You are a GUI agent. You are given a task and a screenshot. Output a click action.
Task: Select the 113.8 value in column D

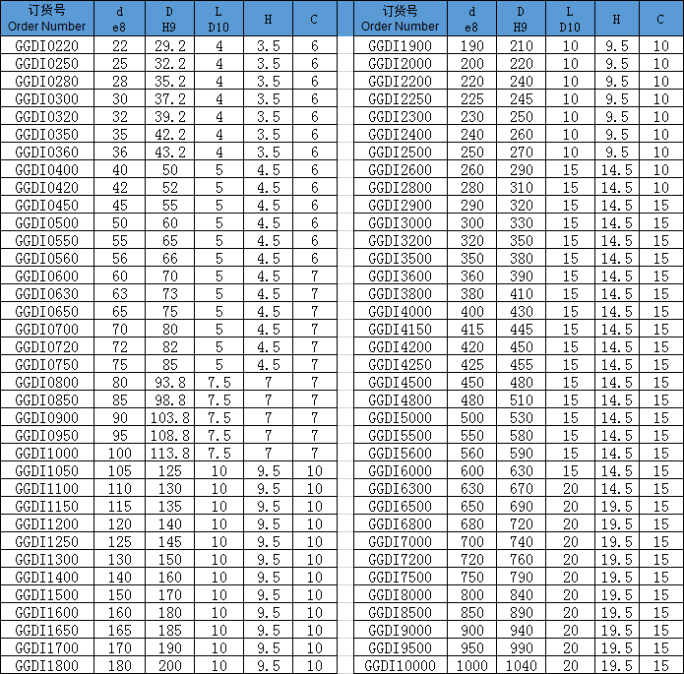tap(171, 453)
